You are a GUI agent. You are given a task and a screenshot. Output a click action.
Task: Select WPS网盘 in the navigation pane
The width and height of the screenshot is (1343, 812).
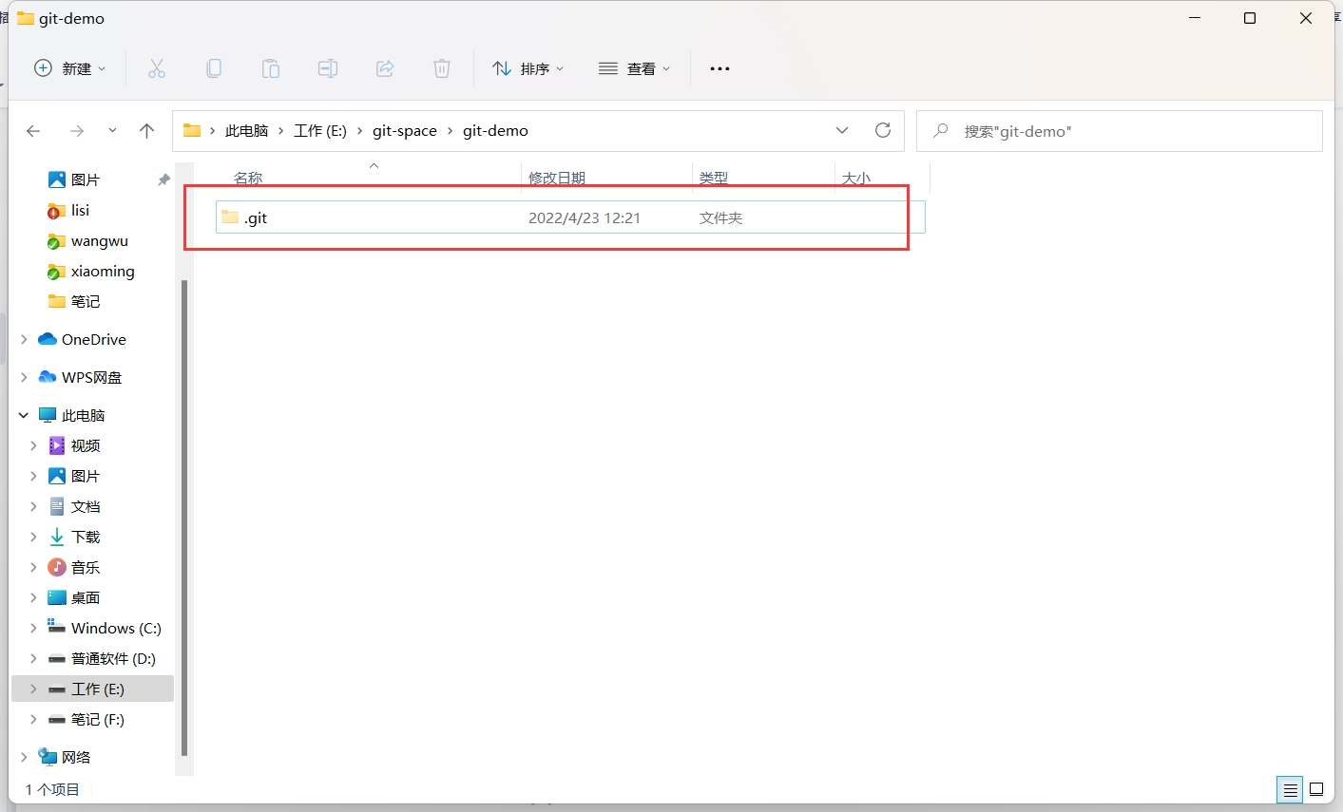[91, 377]
